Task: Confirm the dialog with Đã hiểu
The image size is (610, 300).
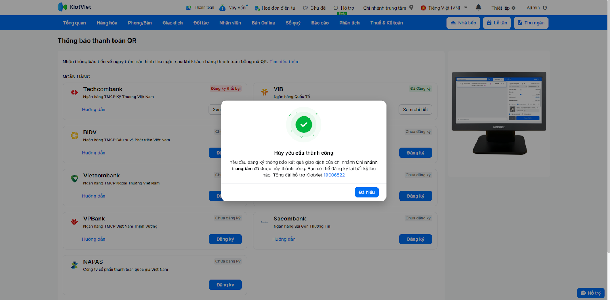Action: point(367,192)
